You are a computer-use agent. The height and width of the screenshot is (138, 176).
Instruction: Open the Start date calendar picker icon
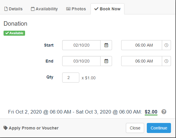coord(106,45)
